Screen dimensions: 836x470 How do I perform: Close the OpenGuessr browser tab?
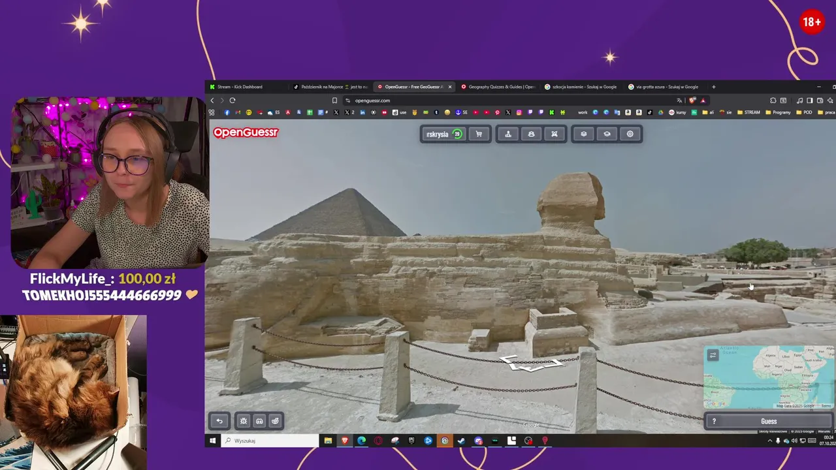449,87
